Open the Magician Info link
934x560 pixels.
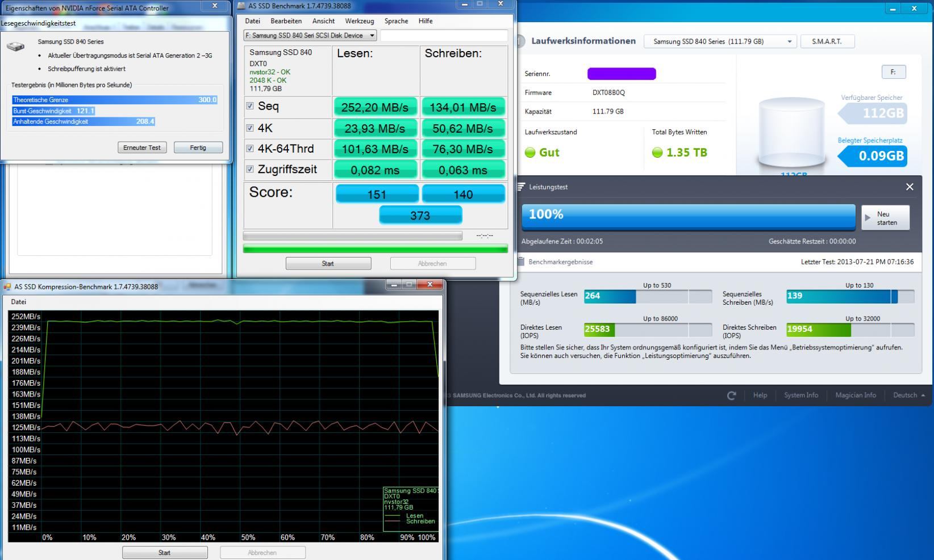coord(856,395)
